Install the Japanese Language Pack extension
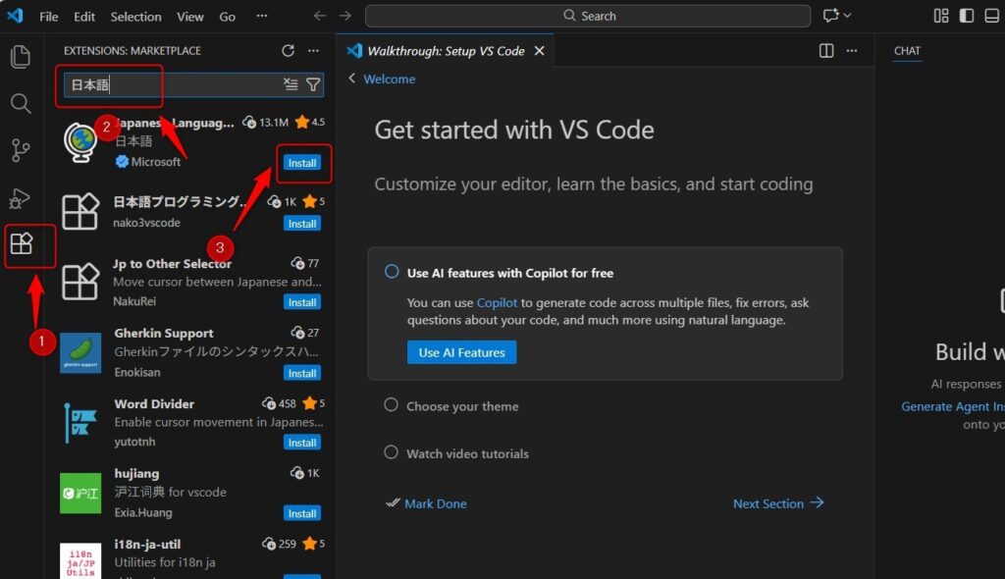This screenshot has width=1005, height=579. tap(302, 163)
